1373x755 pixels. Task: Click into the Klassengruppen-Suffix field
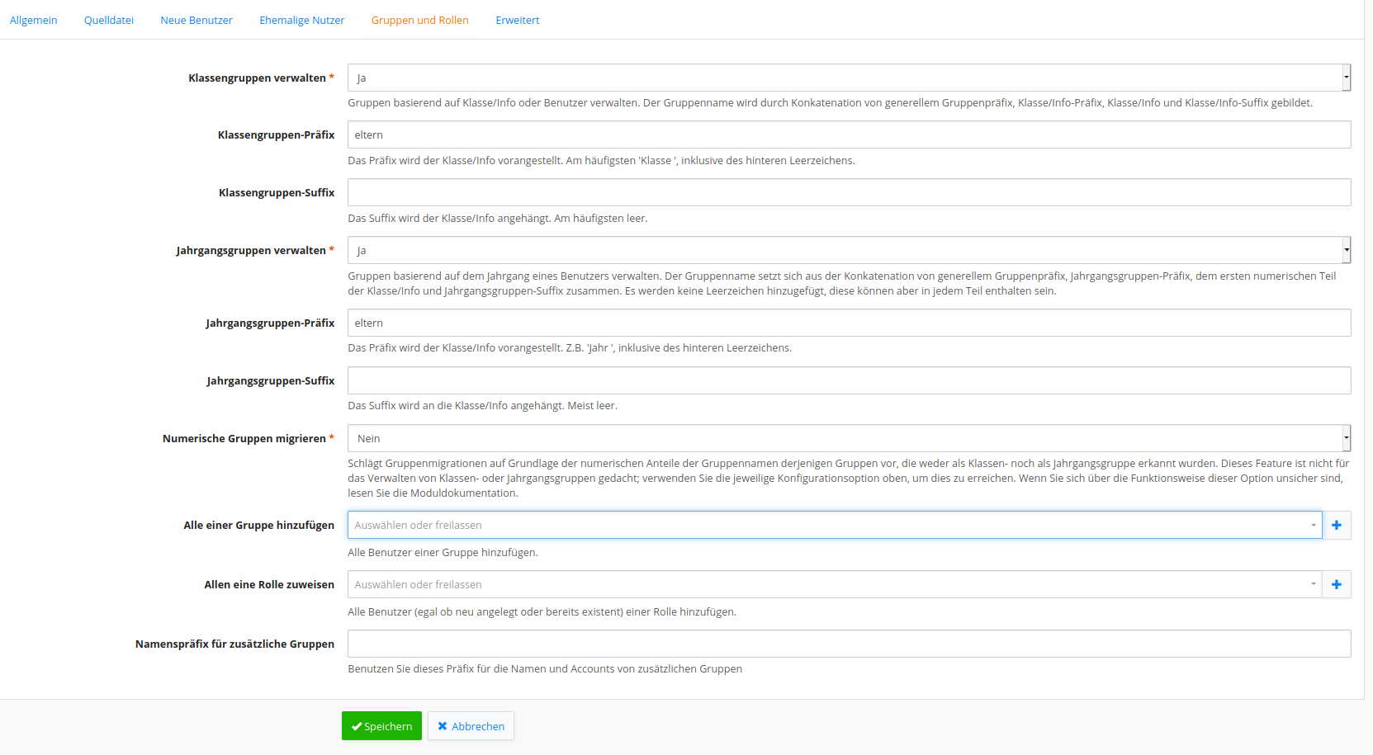(849, 193)
